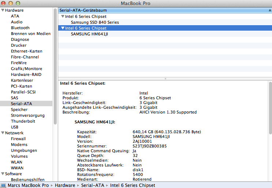The width and height of the screenshot is (272, 188).
Task: Open WLAN info
Action: click(16, 162)
